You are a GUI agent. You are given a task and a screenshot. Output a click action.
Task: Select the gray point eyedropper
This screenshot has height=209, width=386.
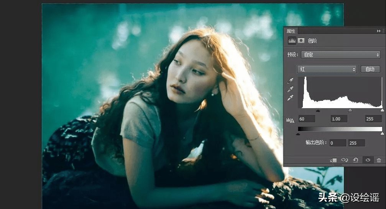(x=291, y=89)
